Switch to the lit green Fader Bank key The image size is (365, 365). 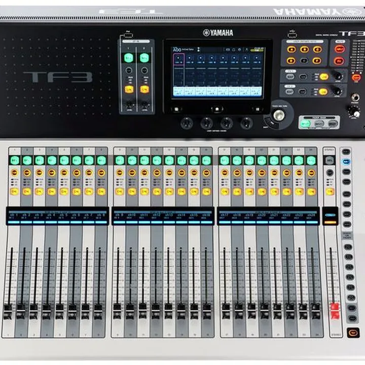pyautogui.click(x=305, y=124)
